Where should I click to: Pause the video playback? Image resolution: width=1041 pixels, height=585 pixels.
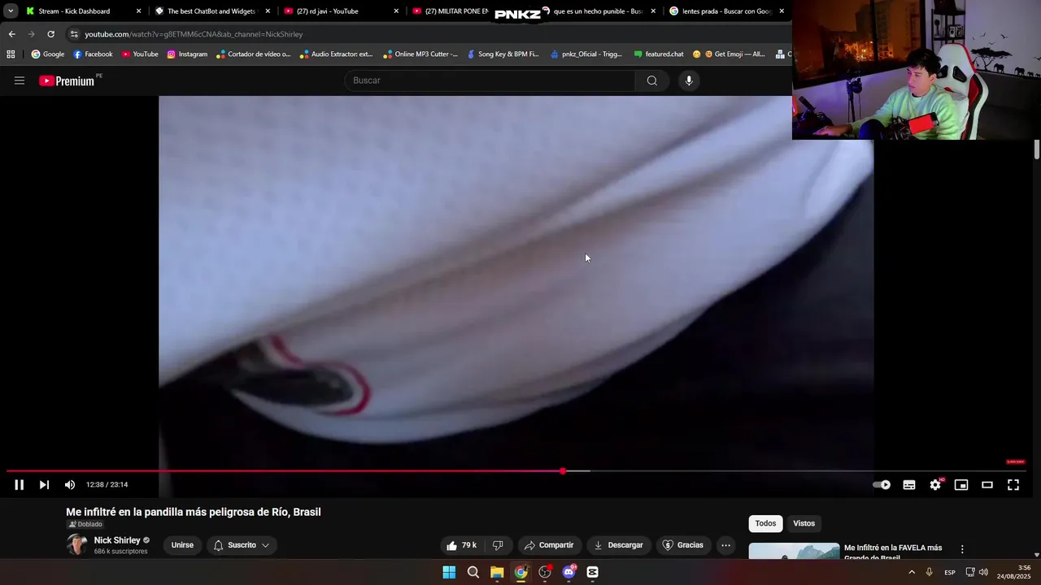click(x=19, y=485)
